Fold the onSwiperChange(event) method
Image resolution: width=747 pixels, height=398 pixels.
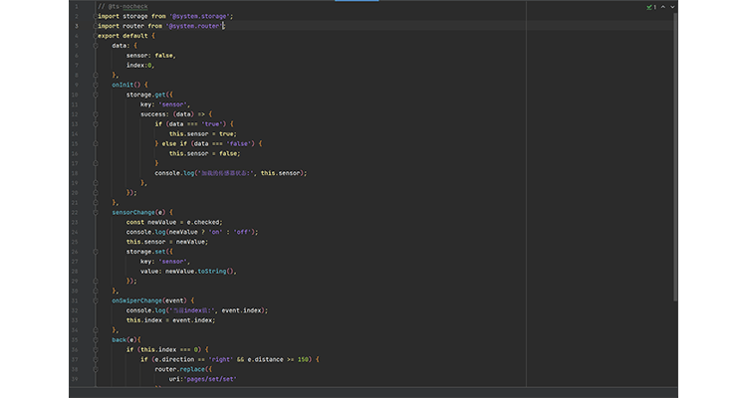tap(95, 299)
